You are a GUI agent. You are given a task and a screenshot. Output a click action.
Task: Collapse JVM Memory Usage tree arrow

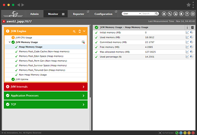(x=10, y=42)
